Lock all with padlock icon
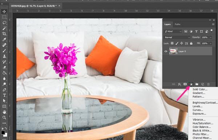This screenshot has width=218, height=140. click(191, 43)
